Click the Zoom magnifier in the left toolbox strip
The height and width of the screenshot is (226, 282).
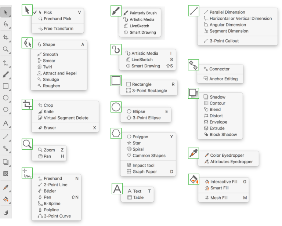tap(6, 49)
